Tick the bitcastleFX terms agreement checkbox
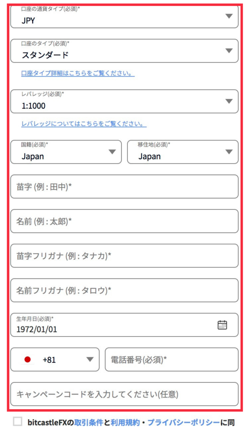The image size is (249, 428). 18,421
